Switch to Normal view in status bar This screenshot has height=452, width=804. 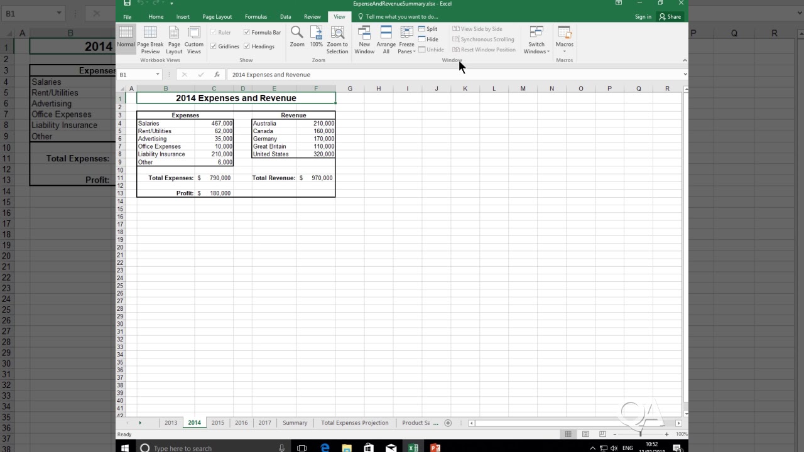(x=568, y=434)
